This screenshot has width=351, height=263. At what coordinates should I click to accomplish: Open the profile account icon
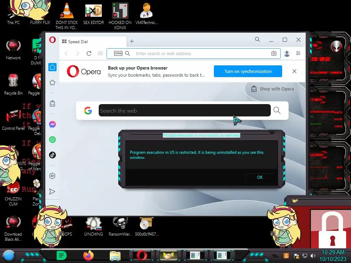click(287, 53)
